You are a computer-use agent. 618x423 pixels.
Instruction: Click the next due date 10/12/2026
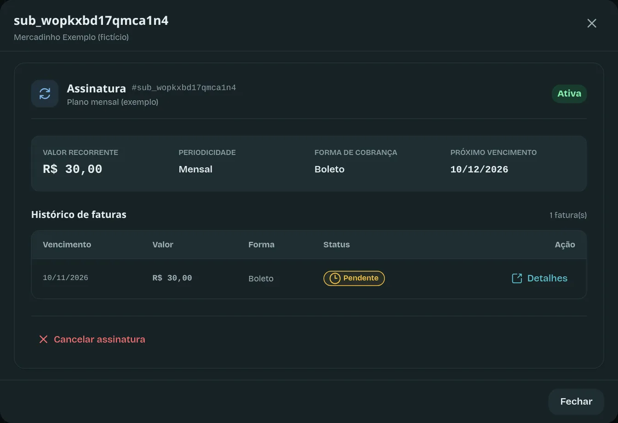(479, 170)
